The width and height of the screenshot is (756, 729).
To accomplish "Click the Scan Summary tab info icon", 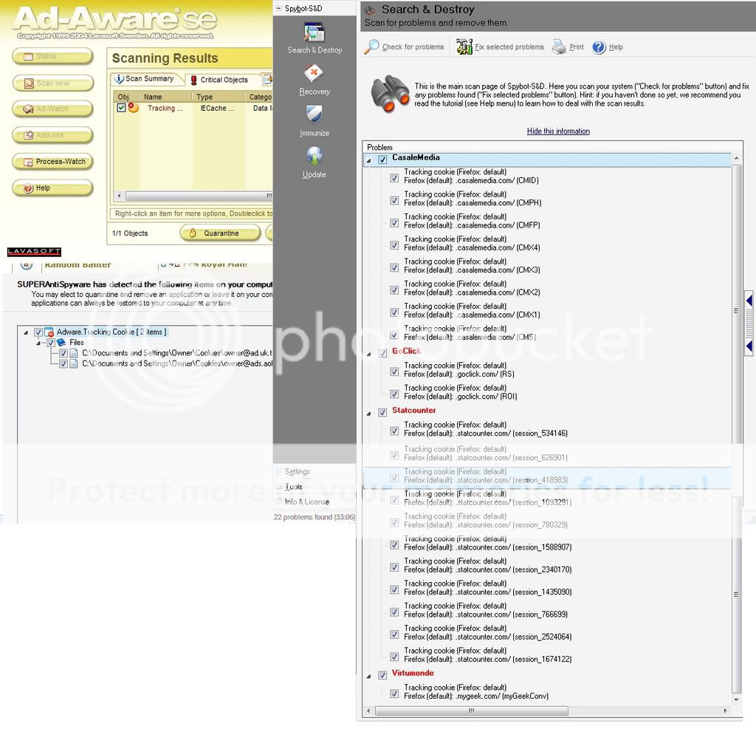I will pos(119,78).
